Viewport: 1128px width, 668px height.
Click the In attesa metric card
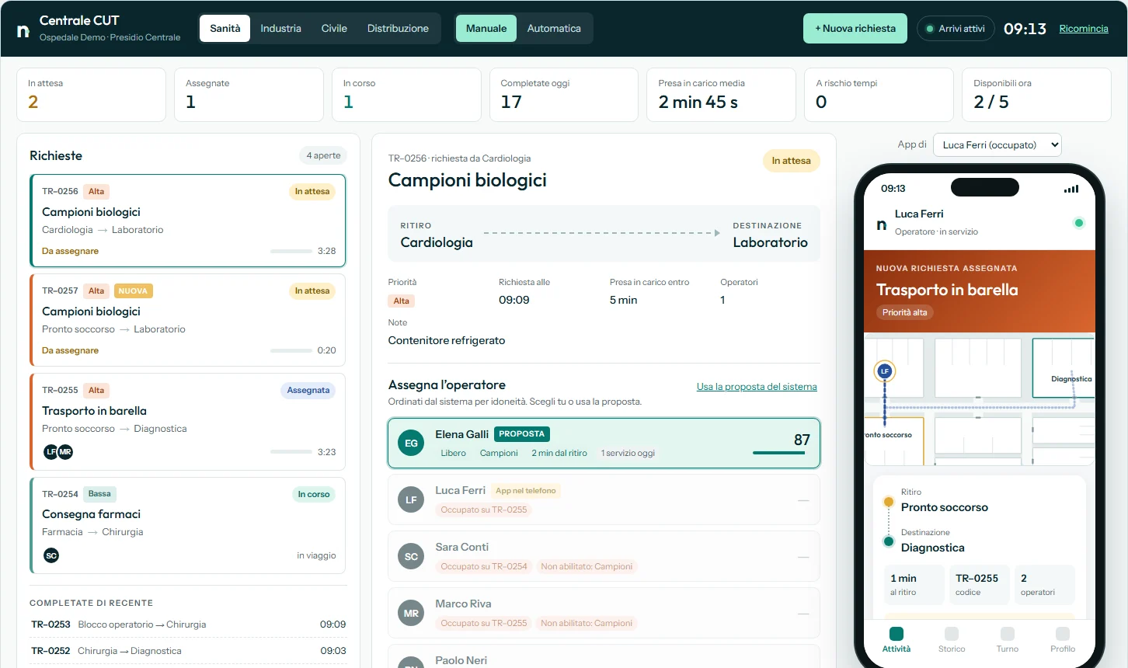(x=91, y=95)
